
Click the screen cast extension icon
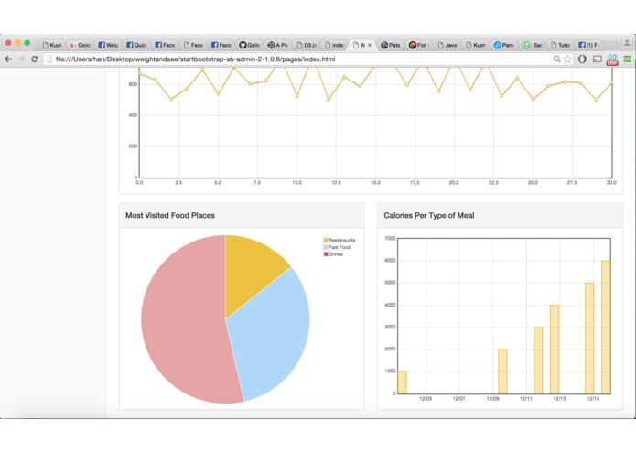(597, 59)
